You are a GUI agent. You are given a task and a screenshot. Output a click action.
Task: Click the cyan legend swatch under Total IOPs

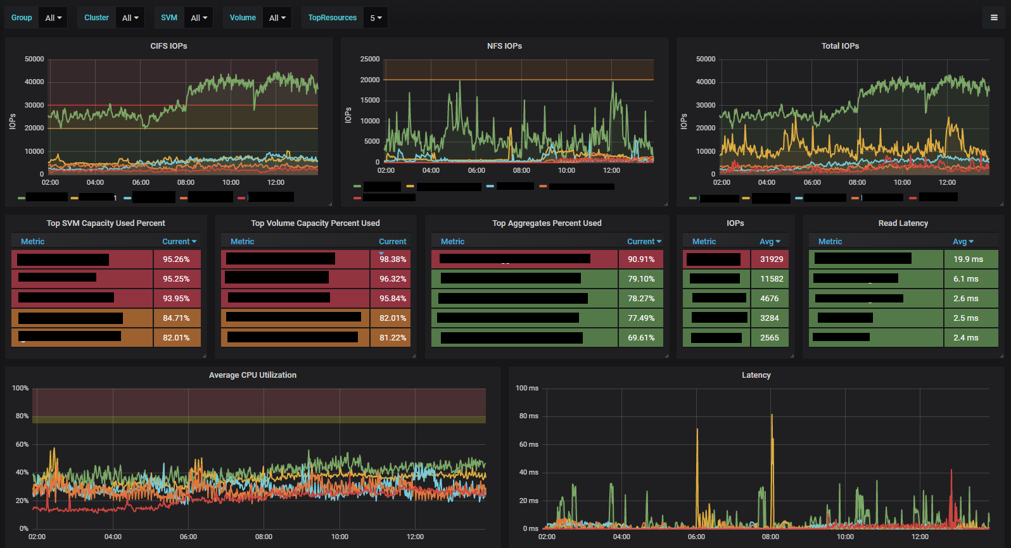coord(799,198)
